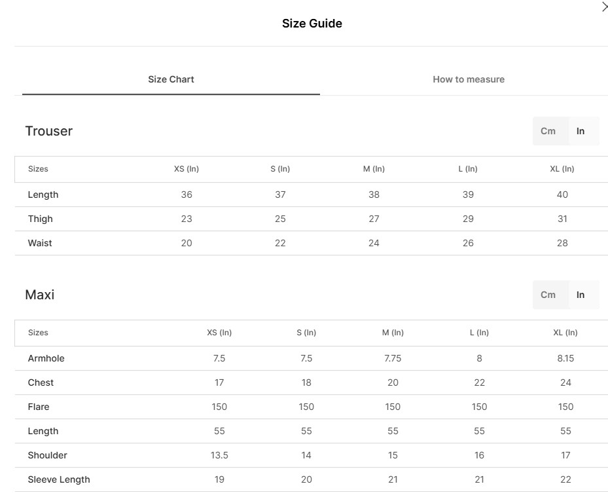
Task: Click the Trouser section heading
Action: click(x=48, y=131)
